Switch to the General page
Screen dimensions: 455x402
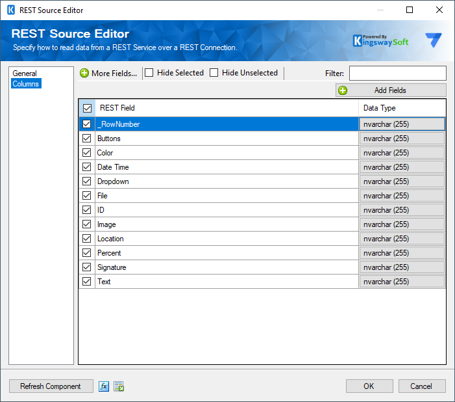[25, 74]
